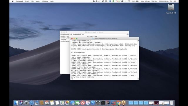Image resolution: width=188 pixels, height=106 pixels.
Task: Open IntelliJ IDEA icon in dock
Action: (108, 103)
